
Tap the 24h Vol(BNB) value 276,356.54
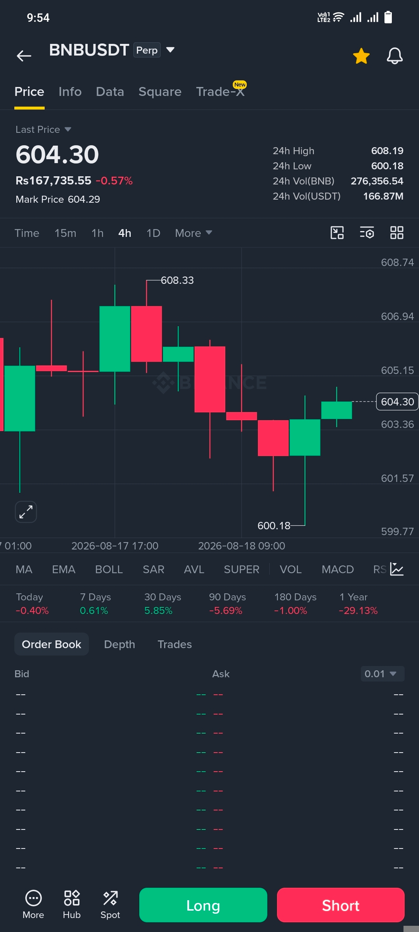(x=377, y=181)
